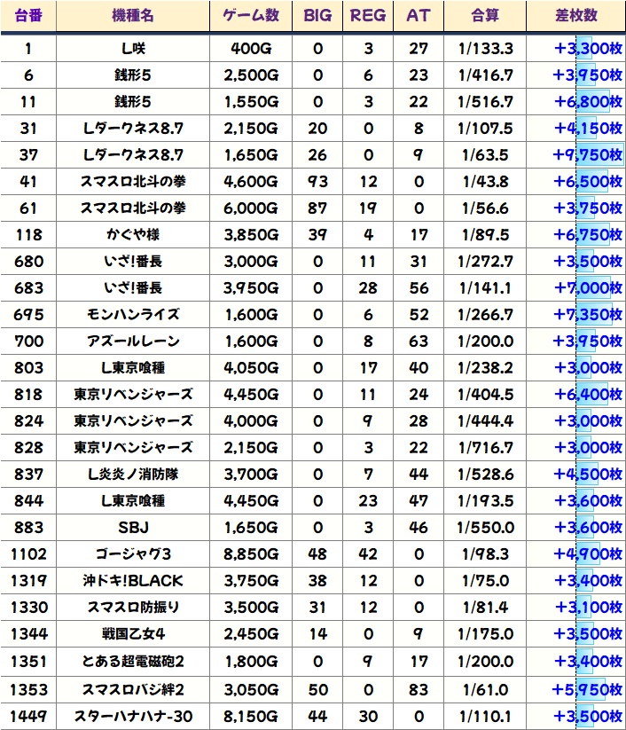The height and width of the screenshot is (730, 626).
Task: Select the AT column header
Action: tap(418, 16)
